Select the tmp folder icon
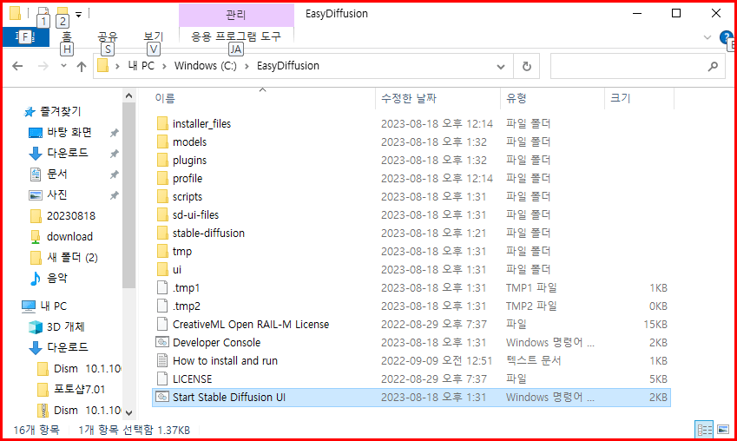737x441 pixels. point(162,251)
